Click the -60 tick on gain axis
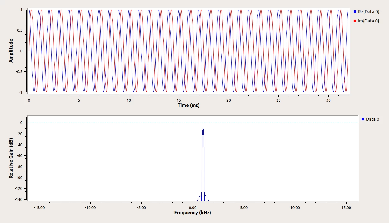389x223 pixels. click(20, 156)
